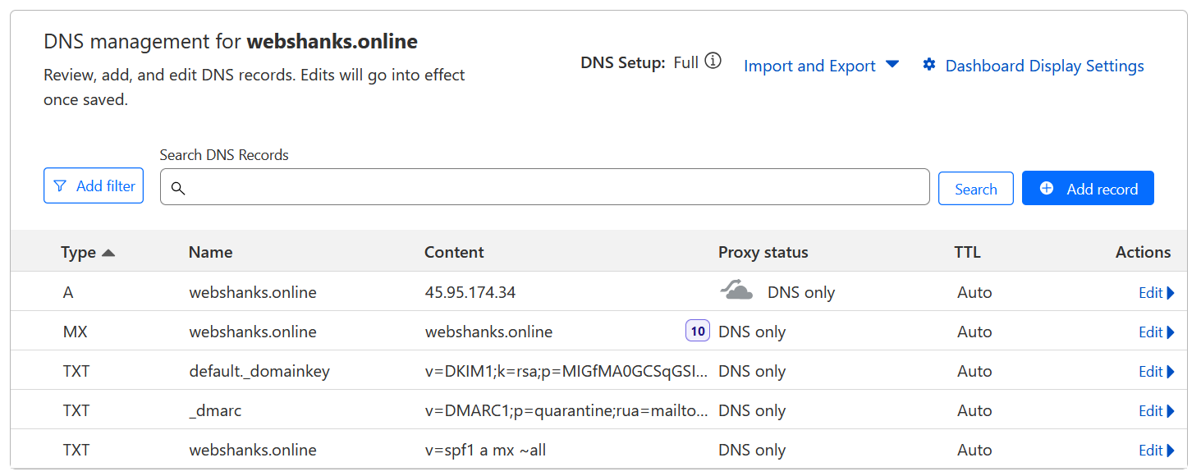This screenshot has width=1201, height=476.
Task: Click the 'Full' DNS Setup value
Action: tap(686, 62)
